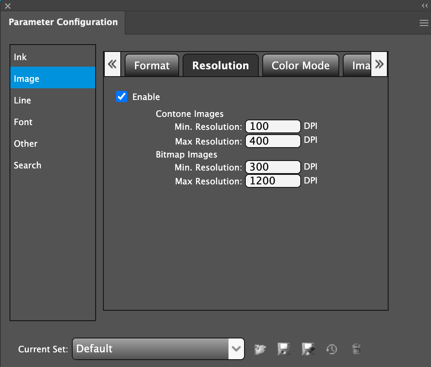The width and height of the screenshot is (431, 367).
Task: Click the restore history clock icon
Action: (332, 349)
